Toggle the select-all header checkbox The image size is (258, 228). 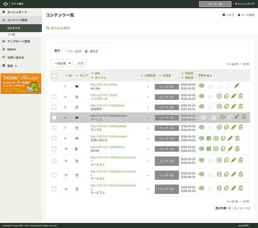54,76
